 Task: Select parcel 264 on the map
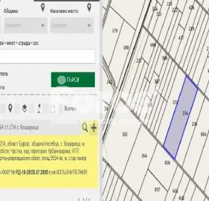(144, 156)
